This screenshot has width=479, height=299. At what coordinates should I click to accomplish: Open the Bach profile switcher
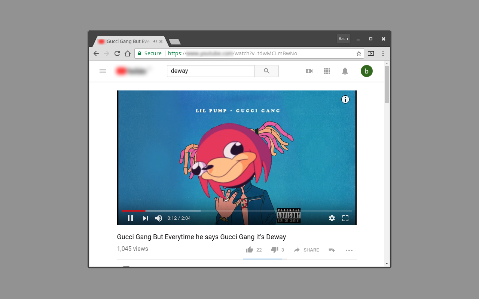tap(343, 38)
